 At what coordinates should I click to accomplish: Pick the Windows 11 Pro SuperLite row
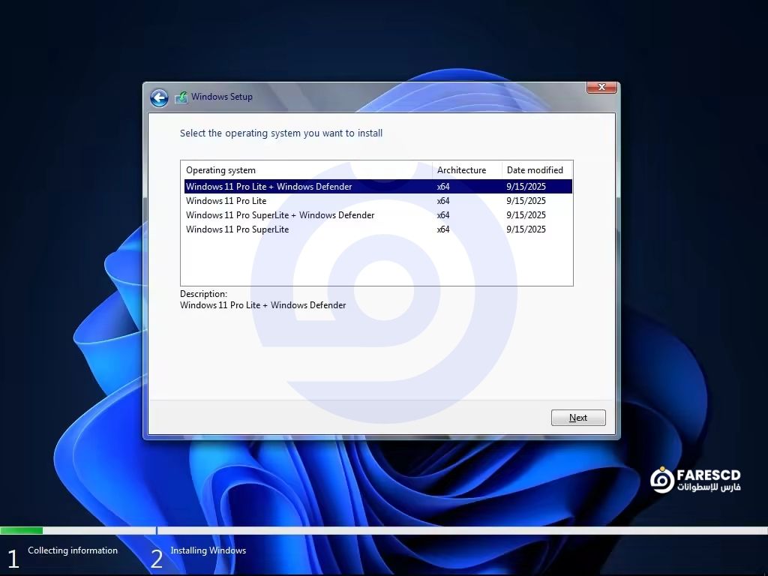point(237,229)
